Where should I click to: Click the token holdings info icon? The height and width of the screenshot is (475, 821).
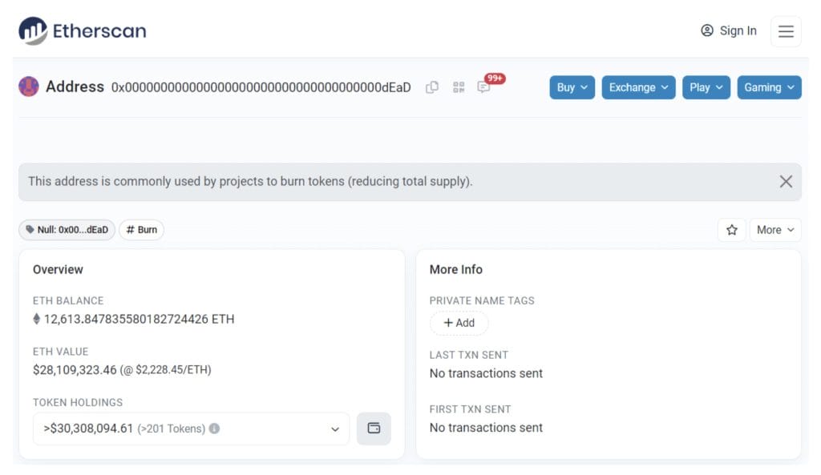[x=214, y=429]
